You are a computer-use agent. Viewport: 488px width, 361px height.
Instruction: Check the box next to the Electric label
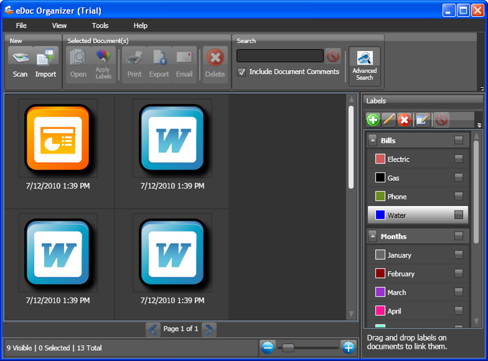pyautogui.click(x=458, y=159)
